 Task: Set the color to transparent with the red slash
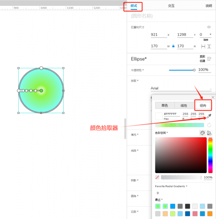click(157, 177)
